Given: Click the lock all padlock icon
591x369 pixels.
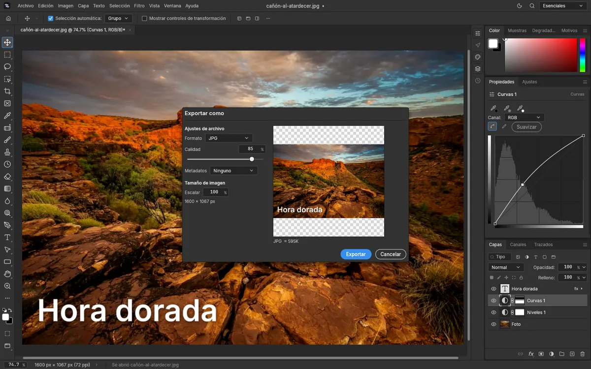Looking at the screenshot, I should 521,277.
